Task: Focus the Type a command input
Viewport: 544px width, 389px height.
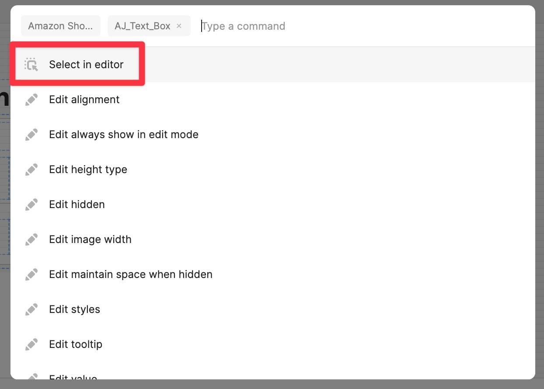Action: 306,26
